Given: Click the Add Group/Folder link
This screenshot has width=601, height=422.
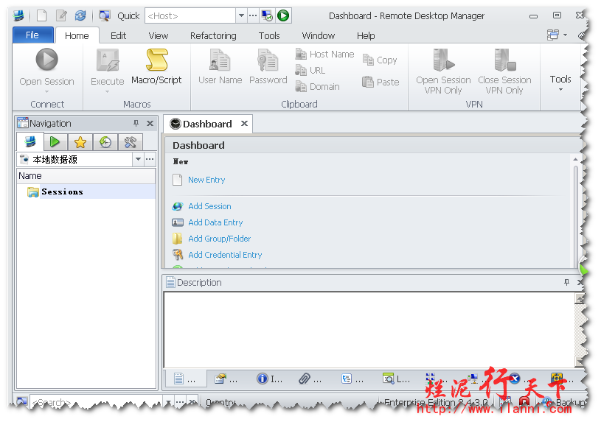Looking at the screenshot, I should pyautogui.click(x=219, y=239).
